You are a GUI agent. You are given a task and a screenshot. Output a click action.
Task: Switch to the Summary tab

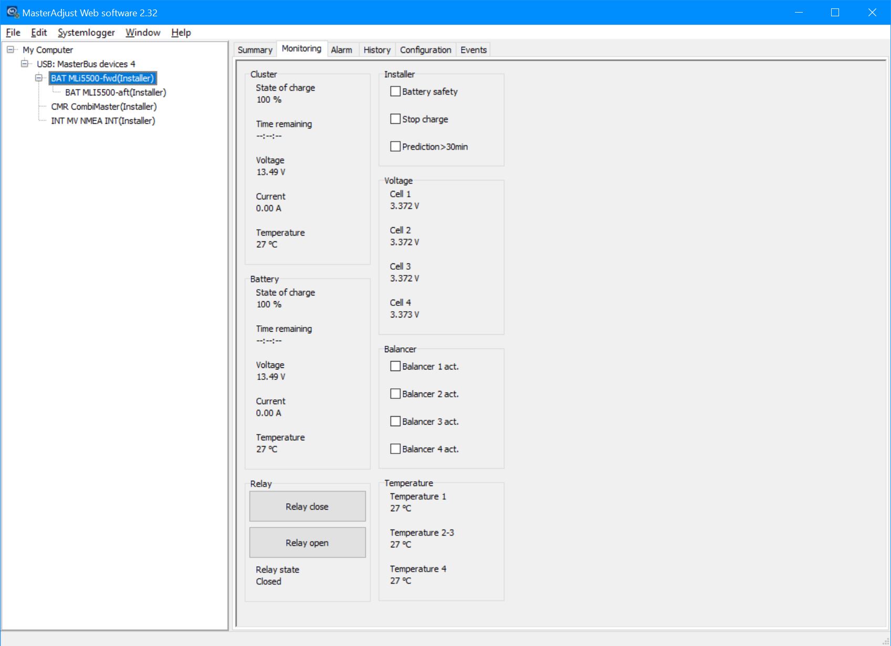point(255,50)
